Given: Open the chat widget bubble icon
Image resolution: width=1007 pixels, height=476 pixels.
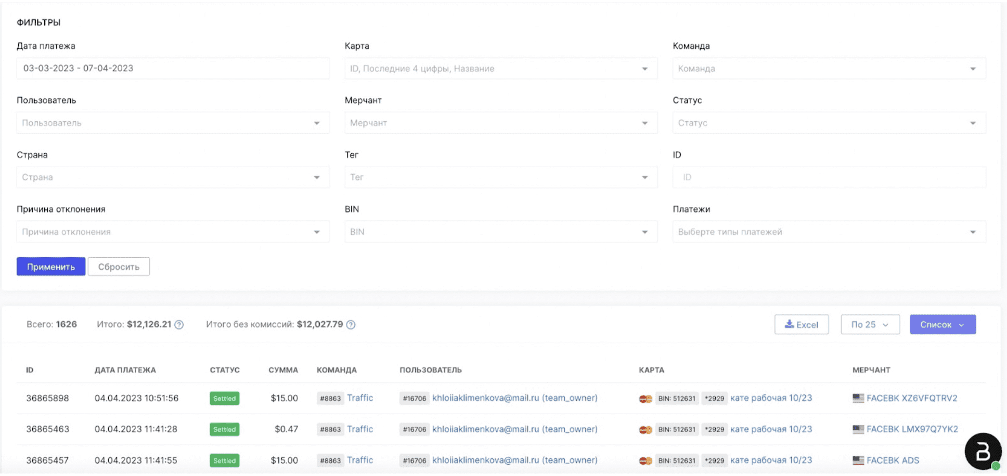Looking at the screenshot, I should (x=983, y=452).
